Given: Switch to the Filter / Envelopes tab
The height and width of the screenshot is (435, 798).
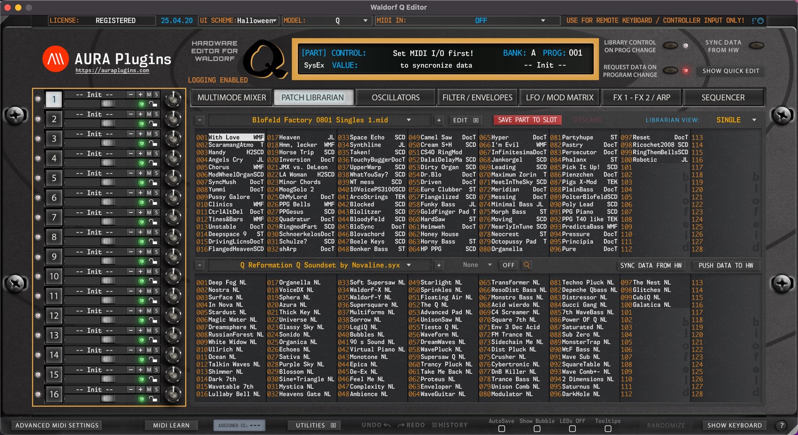Looking at the screenshot, I should 478,98.
